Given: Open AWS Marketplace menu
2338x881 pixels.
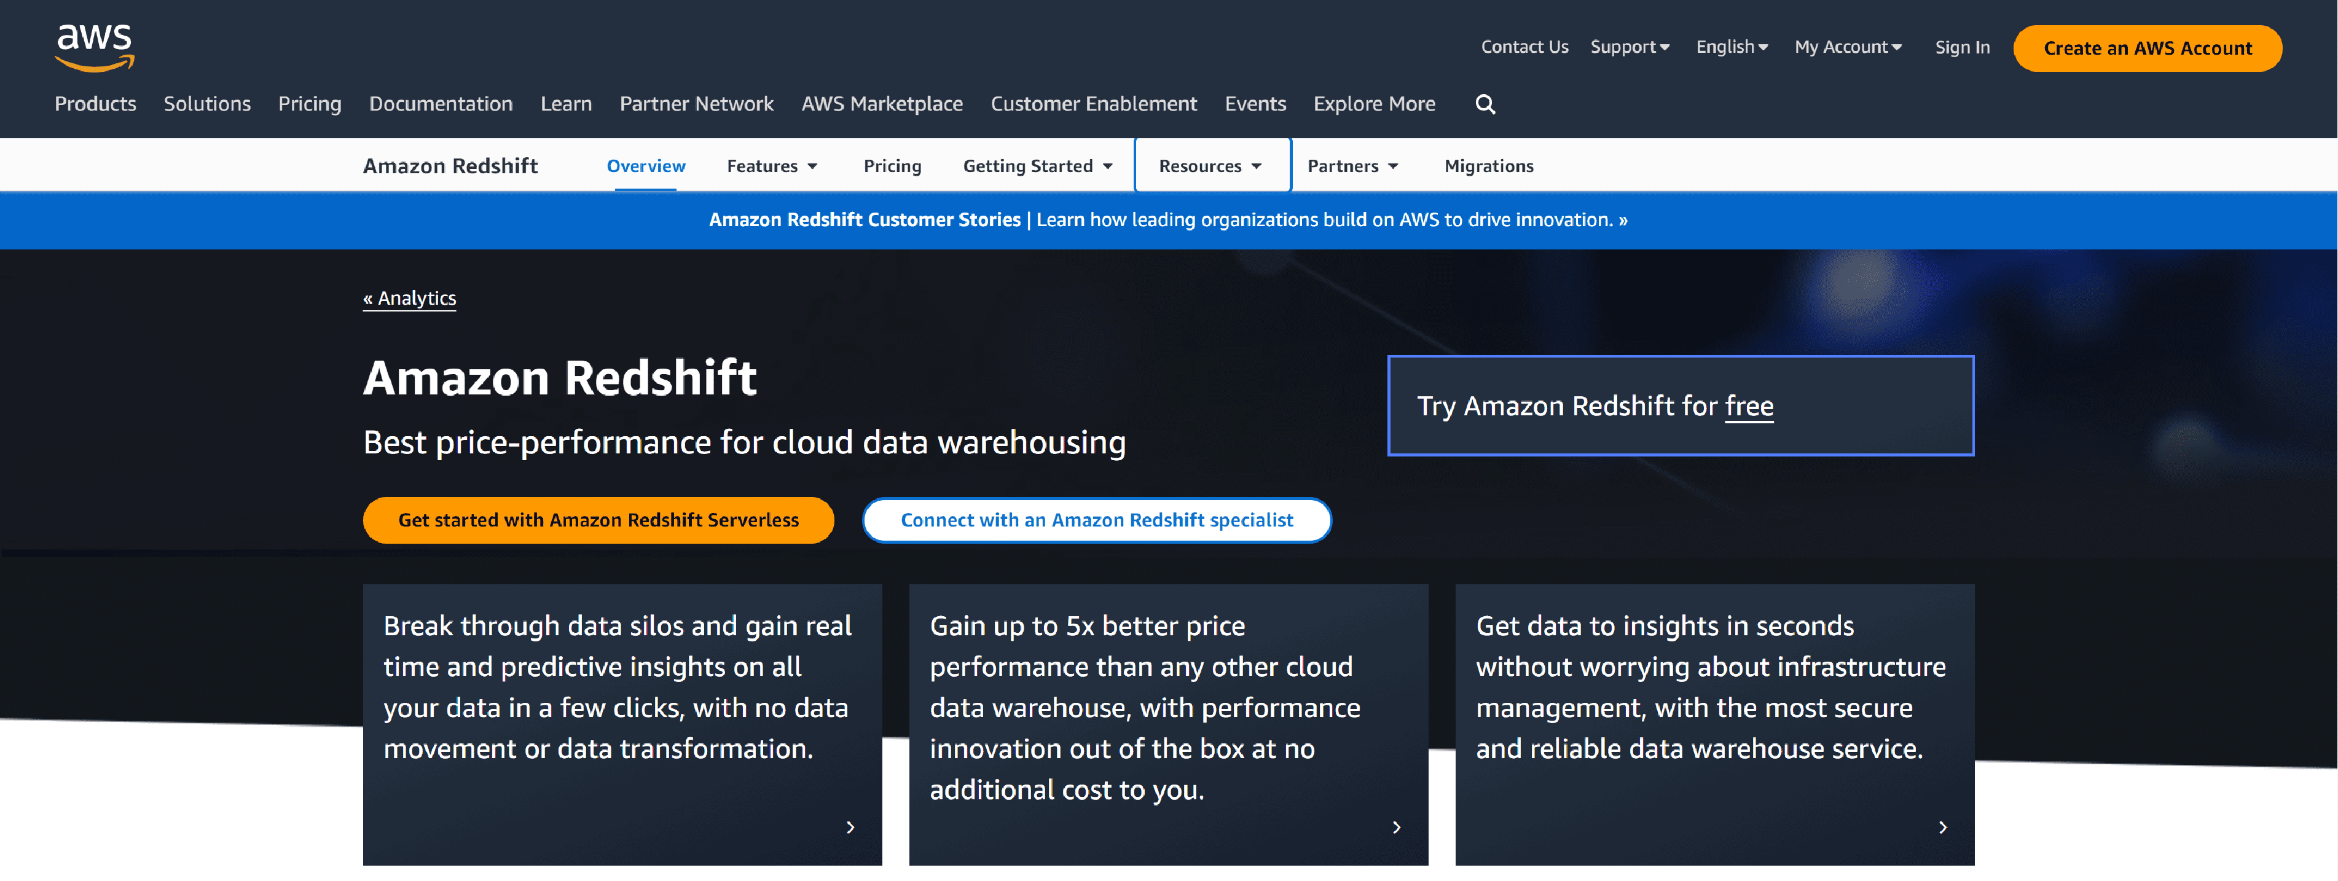Looking at the screenshot, I should point(882,104).
